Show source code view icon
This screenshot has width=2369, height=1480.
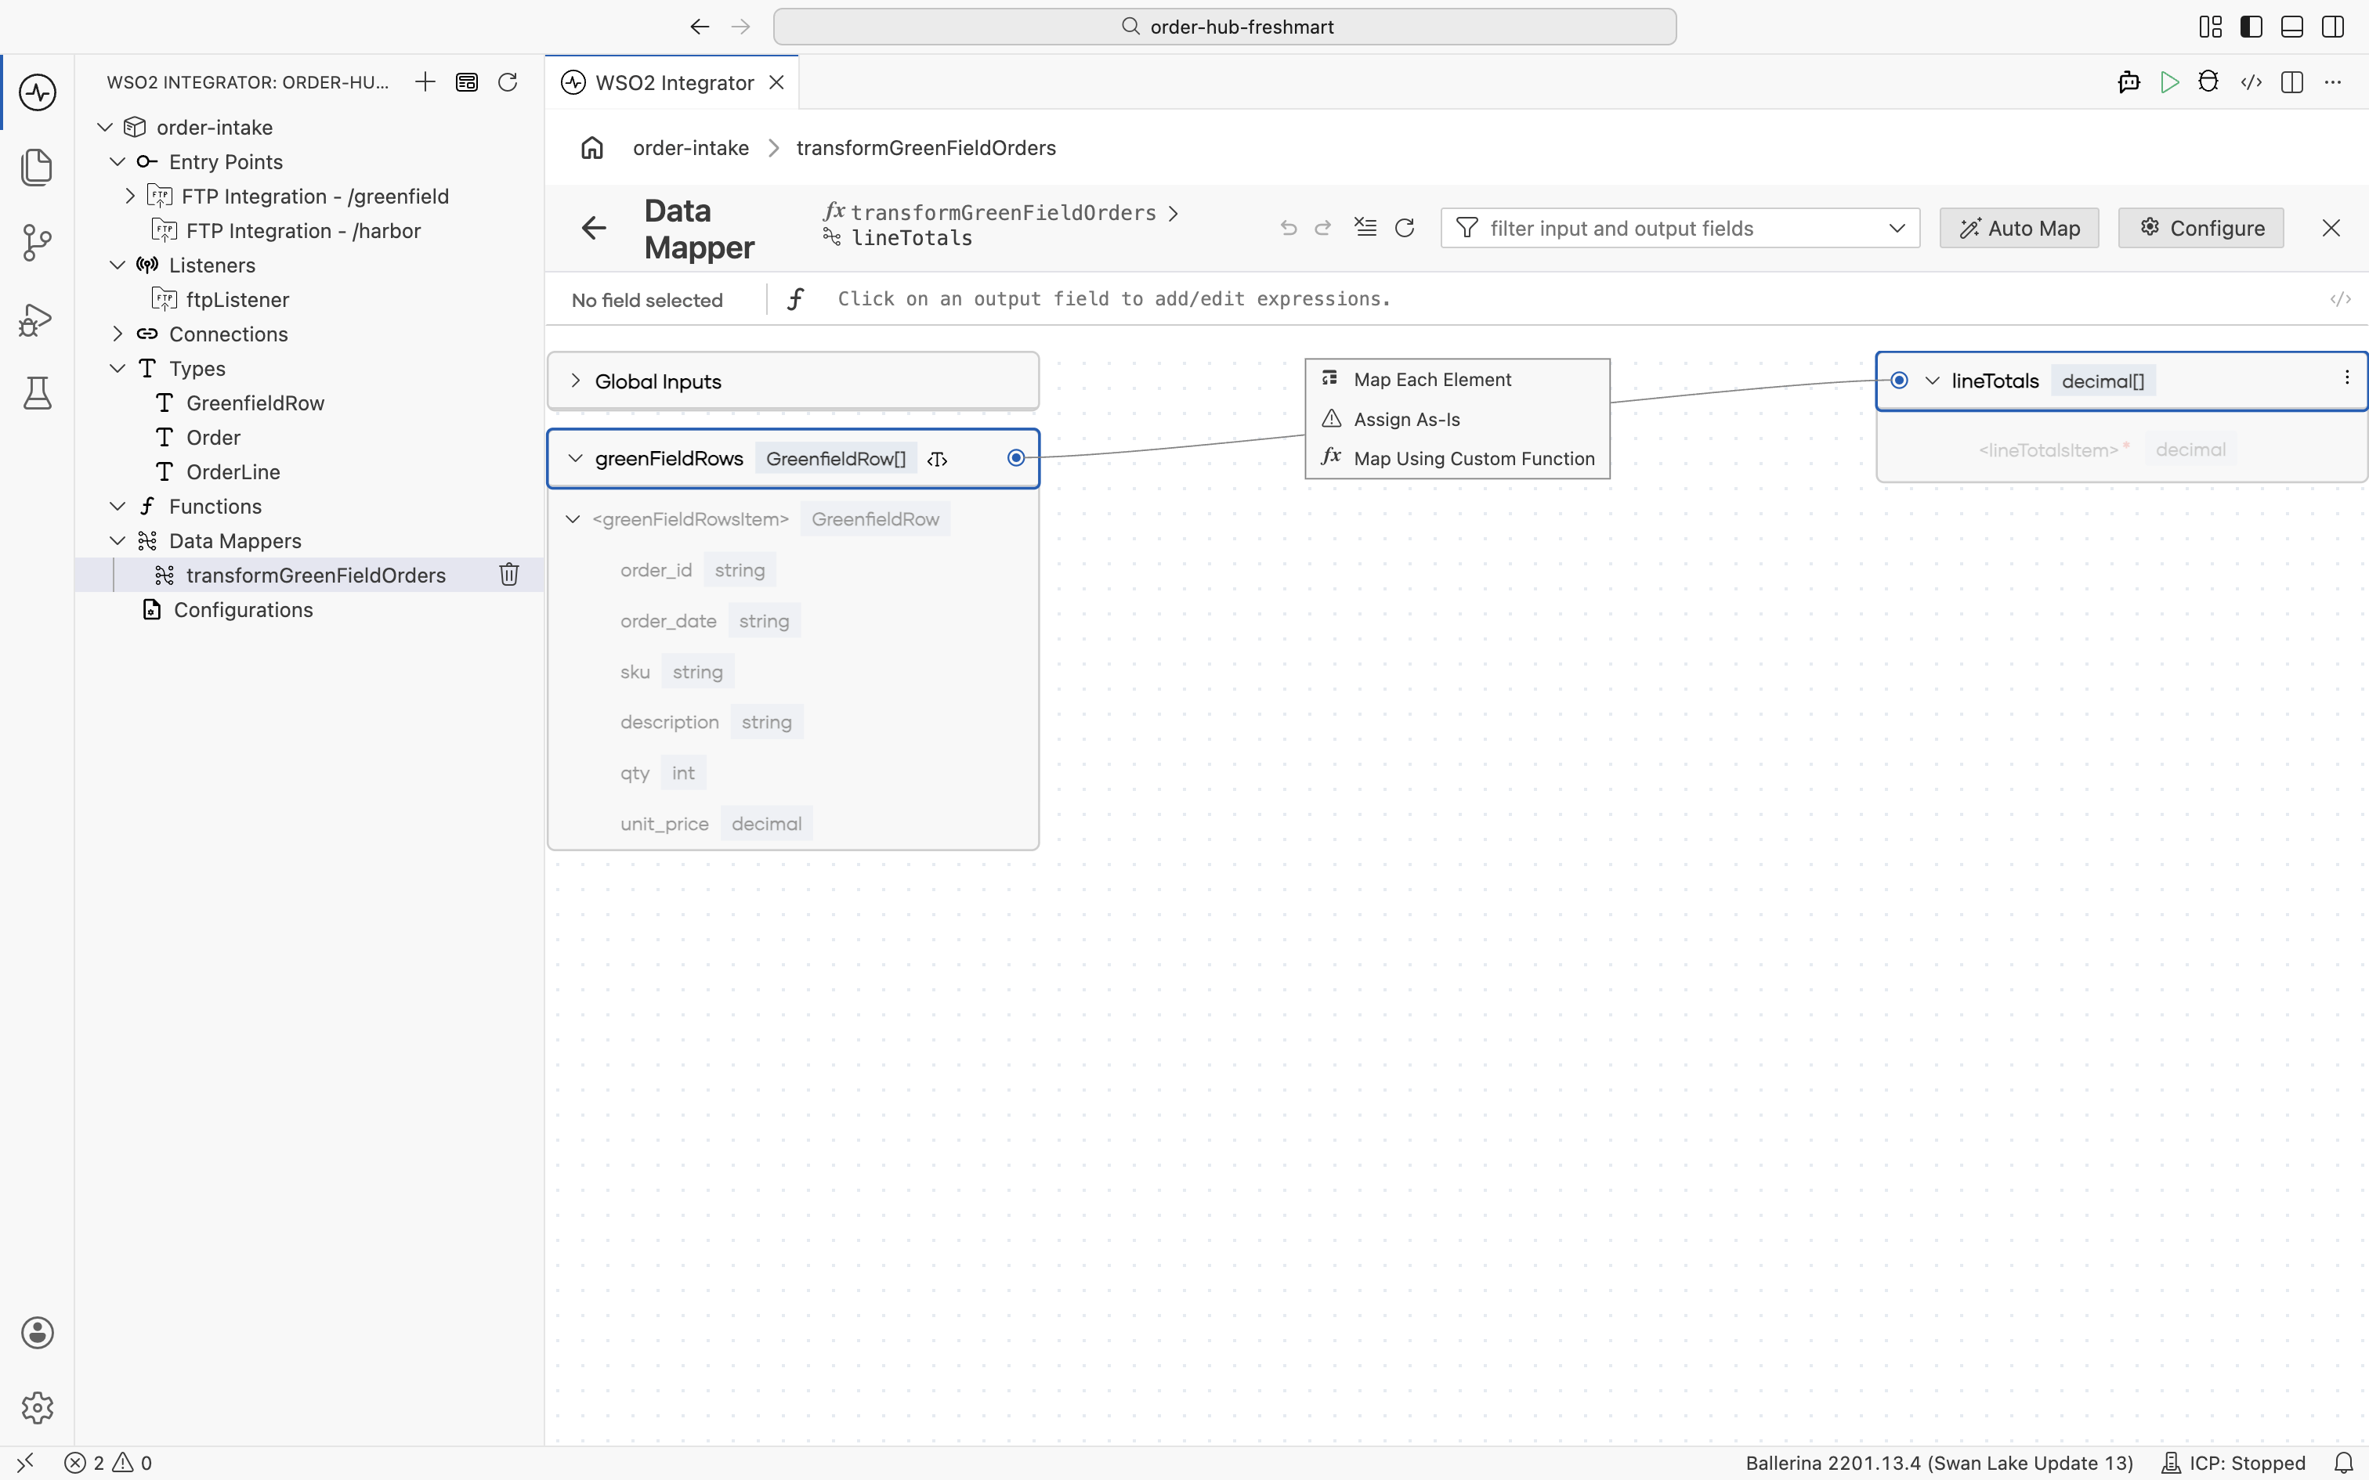tap(2251, 82)
